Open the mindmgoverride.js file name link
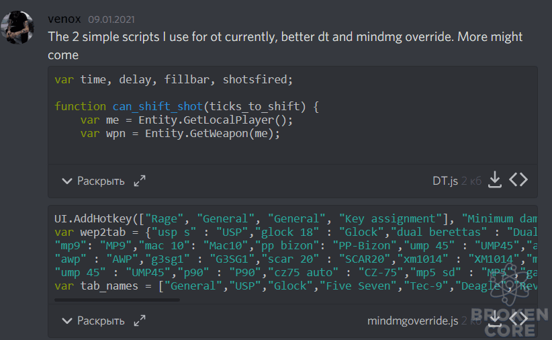 point(412,321)
